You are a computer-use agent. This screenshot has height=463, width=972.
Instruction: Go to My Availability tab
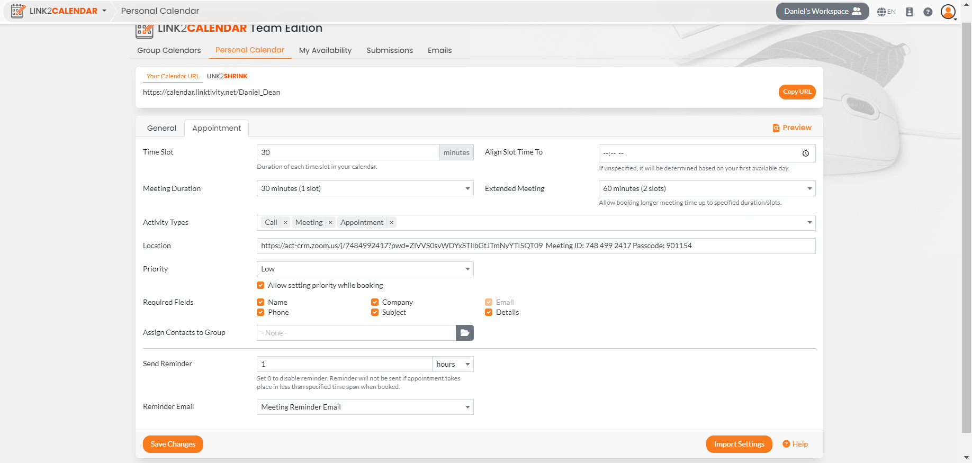[x=325, y=50]
